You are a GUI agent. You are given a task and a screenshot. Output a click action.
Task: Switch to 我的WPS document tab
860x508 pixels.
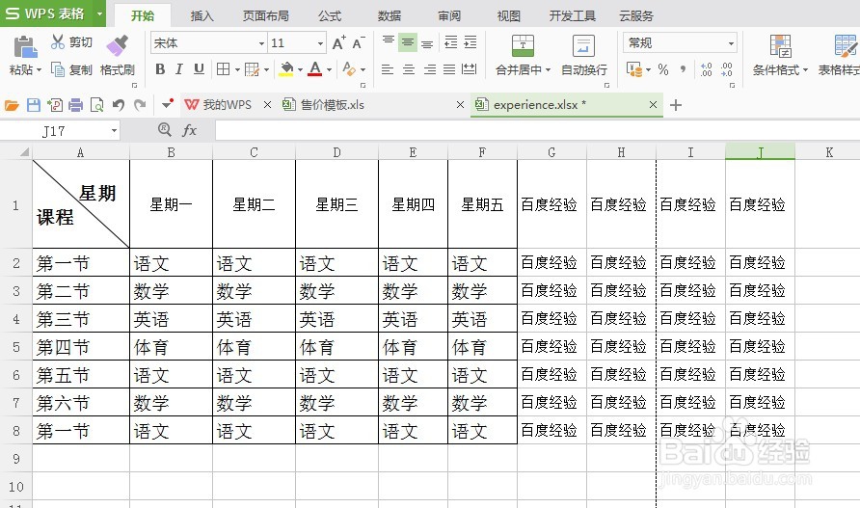click(228, 105)
